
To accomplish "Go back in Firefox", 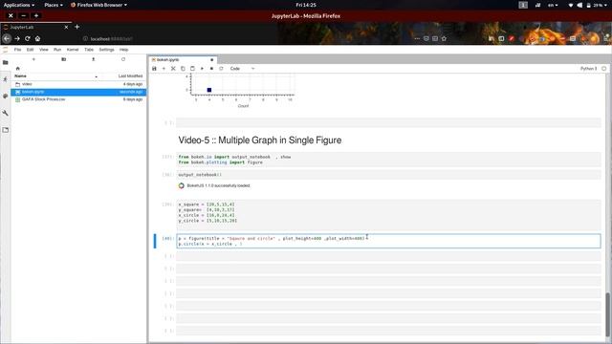I will coord(7,38).
